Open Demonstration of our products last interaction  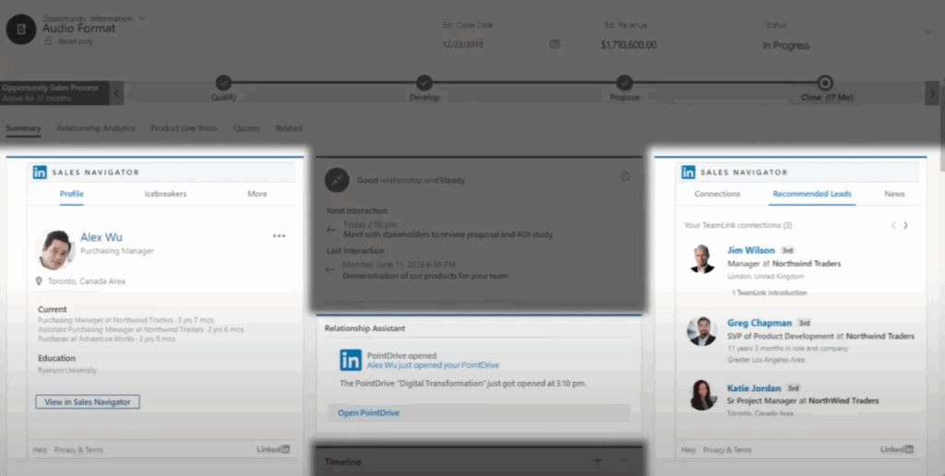point(425,275)
